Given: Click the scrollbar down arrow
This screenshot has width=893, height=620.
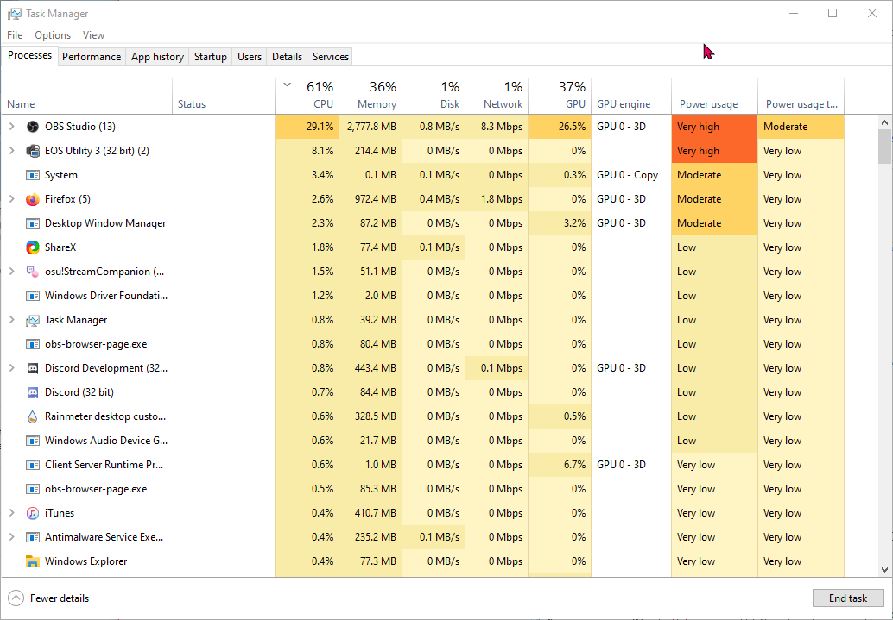Looking at the screenshot, I should pyautogui.click(x=884, y=569).
